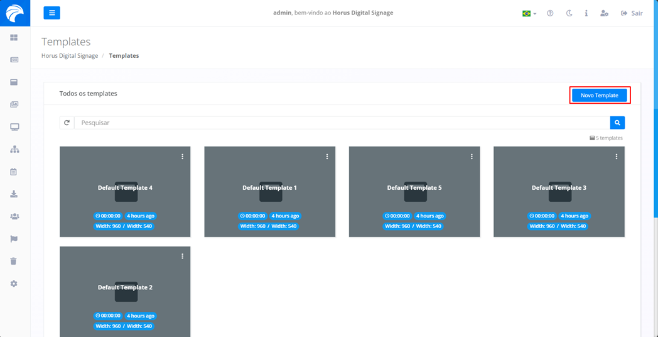Open the users group icon in sidebar
The width and height of the screenshot is (658, 337).
pyautogui.click(x=14, y=216)
